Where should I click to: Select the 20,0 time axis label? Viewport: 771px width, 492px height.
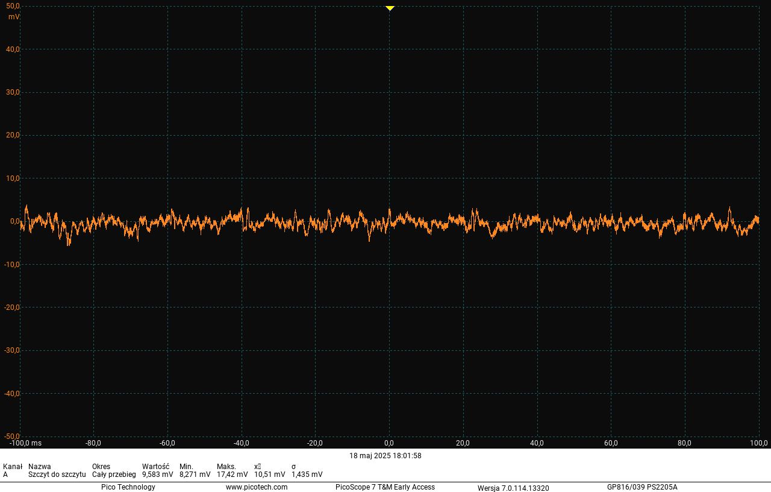[x=463, y=443]
